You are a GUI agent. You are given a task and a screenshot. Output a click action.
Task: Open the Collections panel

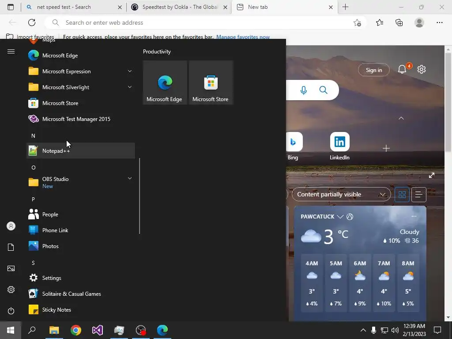399,23
